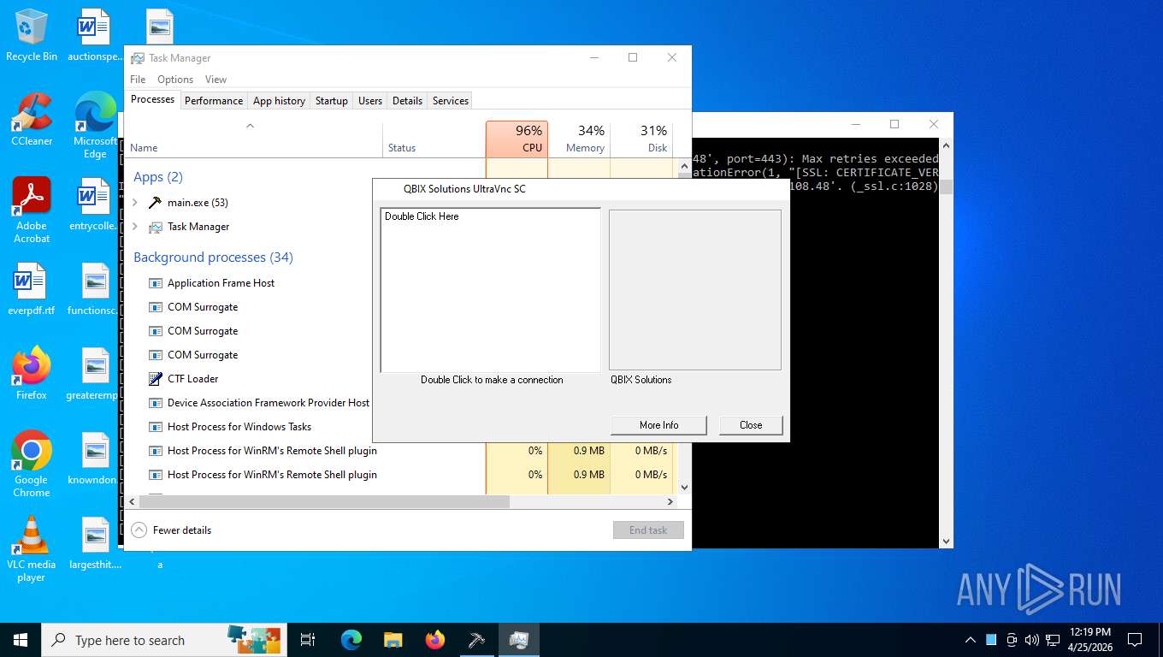Open everpdf.rtf document icon

click(32, 289)
